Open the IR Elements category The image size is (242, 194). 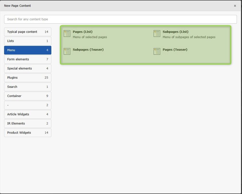pyautogui.click(x=28, y=124)
